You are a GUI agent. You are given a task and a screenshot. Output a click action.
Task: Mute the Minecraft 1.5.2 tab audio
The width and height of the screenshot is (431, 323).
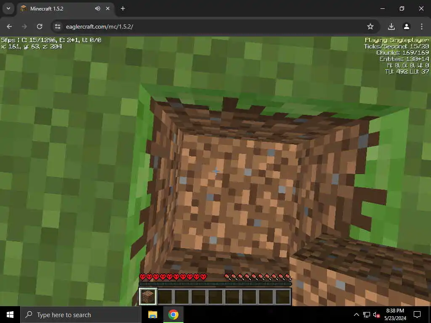point(98,8)
